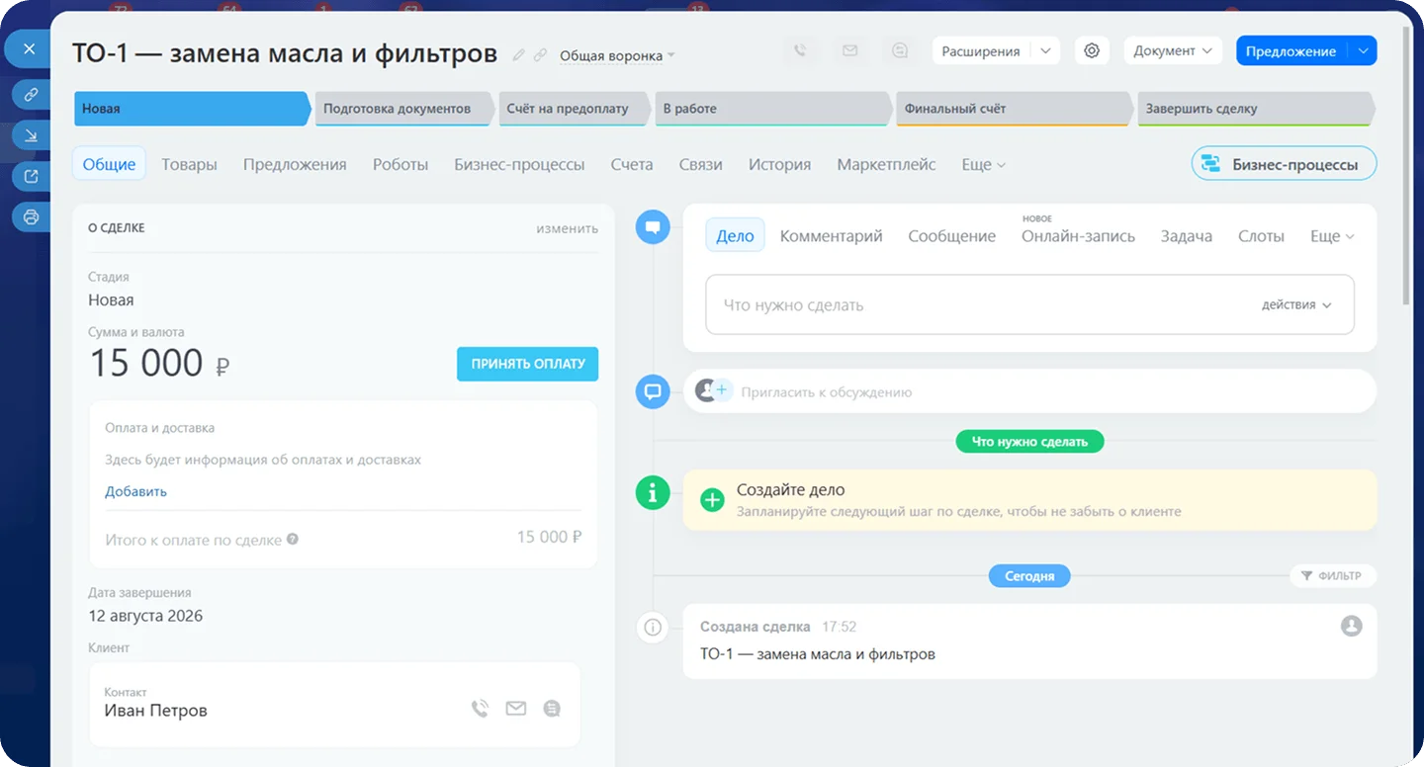Message Иван Петров using chat icon
The height and width of the screenshot is (767, 1424).
(x=552, y=708)
